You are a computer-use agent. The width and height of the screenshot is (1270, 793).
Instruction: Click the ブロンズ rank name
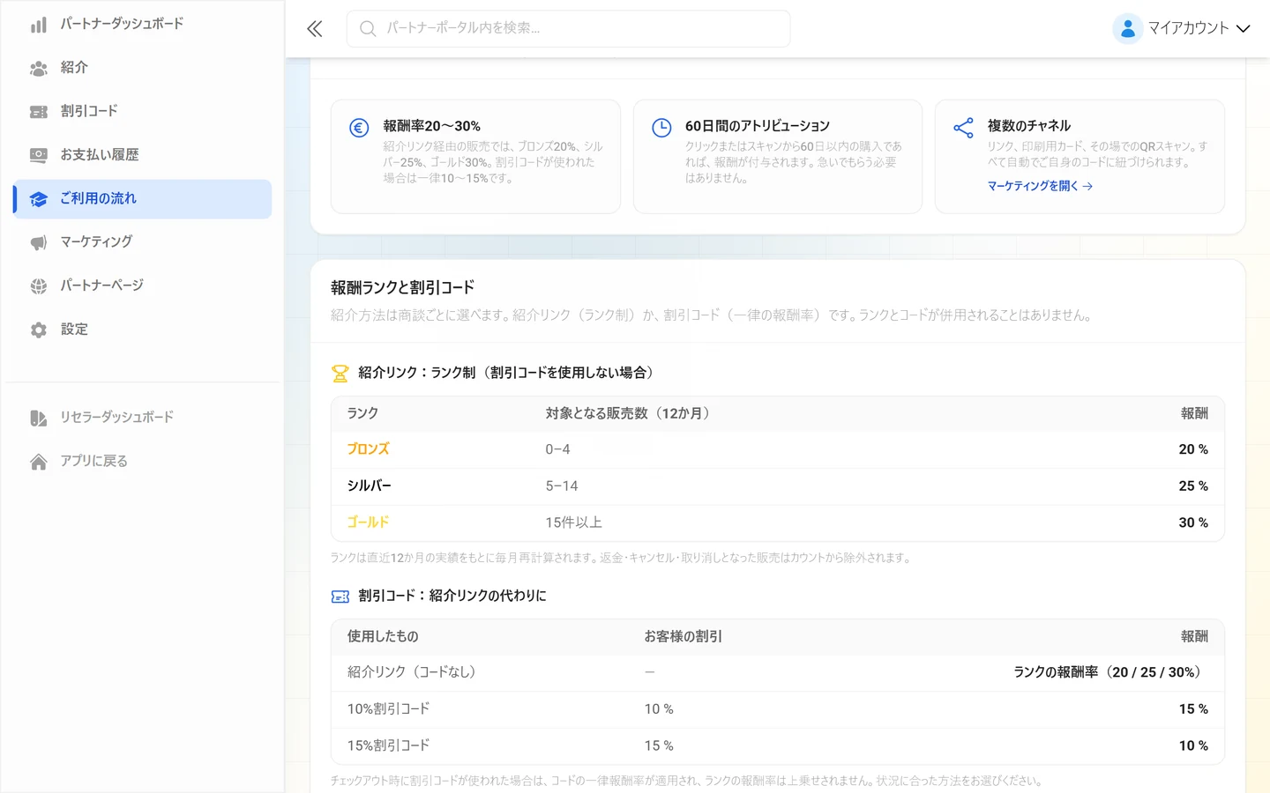click(368, 449)
